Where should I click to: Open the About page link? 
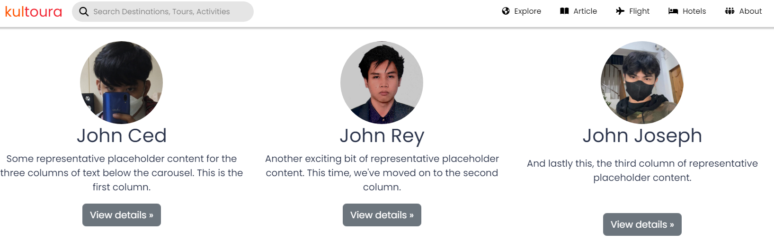750,11
